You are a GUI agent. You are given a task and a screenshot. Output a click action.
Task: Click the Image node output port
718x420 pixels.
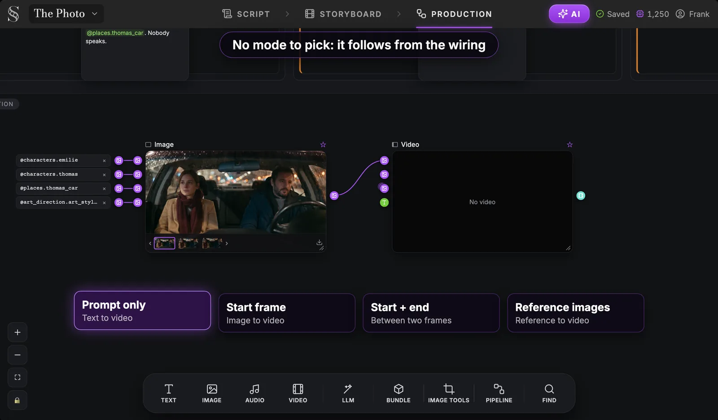[334, 195]
